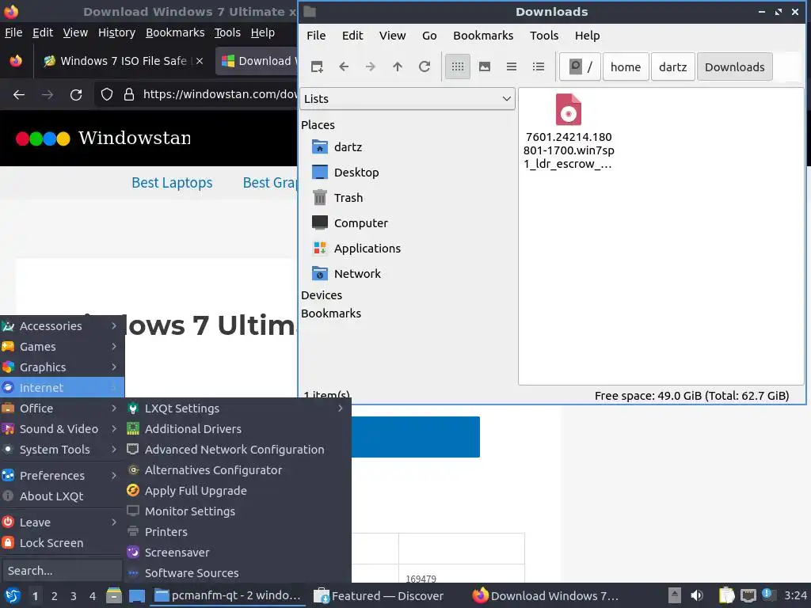Expand Graphics submenu in application menu
This screenshot has width=811, height=608.
point(62,367)
